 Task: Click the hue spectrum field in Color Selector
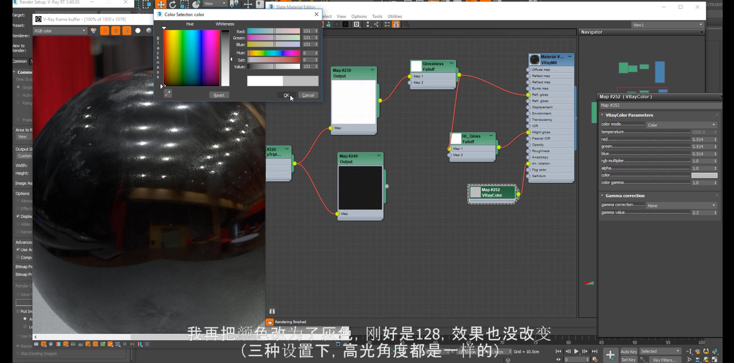(x=191, y=58)
